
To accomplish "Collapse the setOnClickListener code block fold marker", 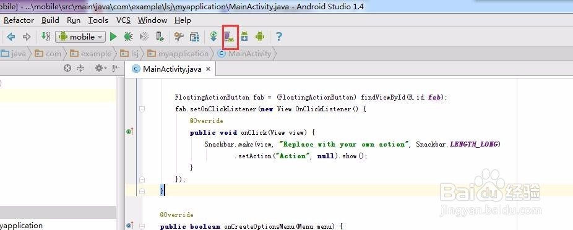I will tap(142, 109).
